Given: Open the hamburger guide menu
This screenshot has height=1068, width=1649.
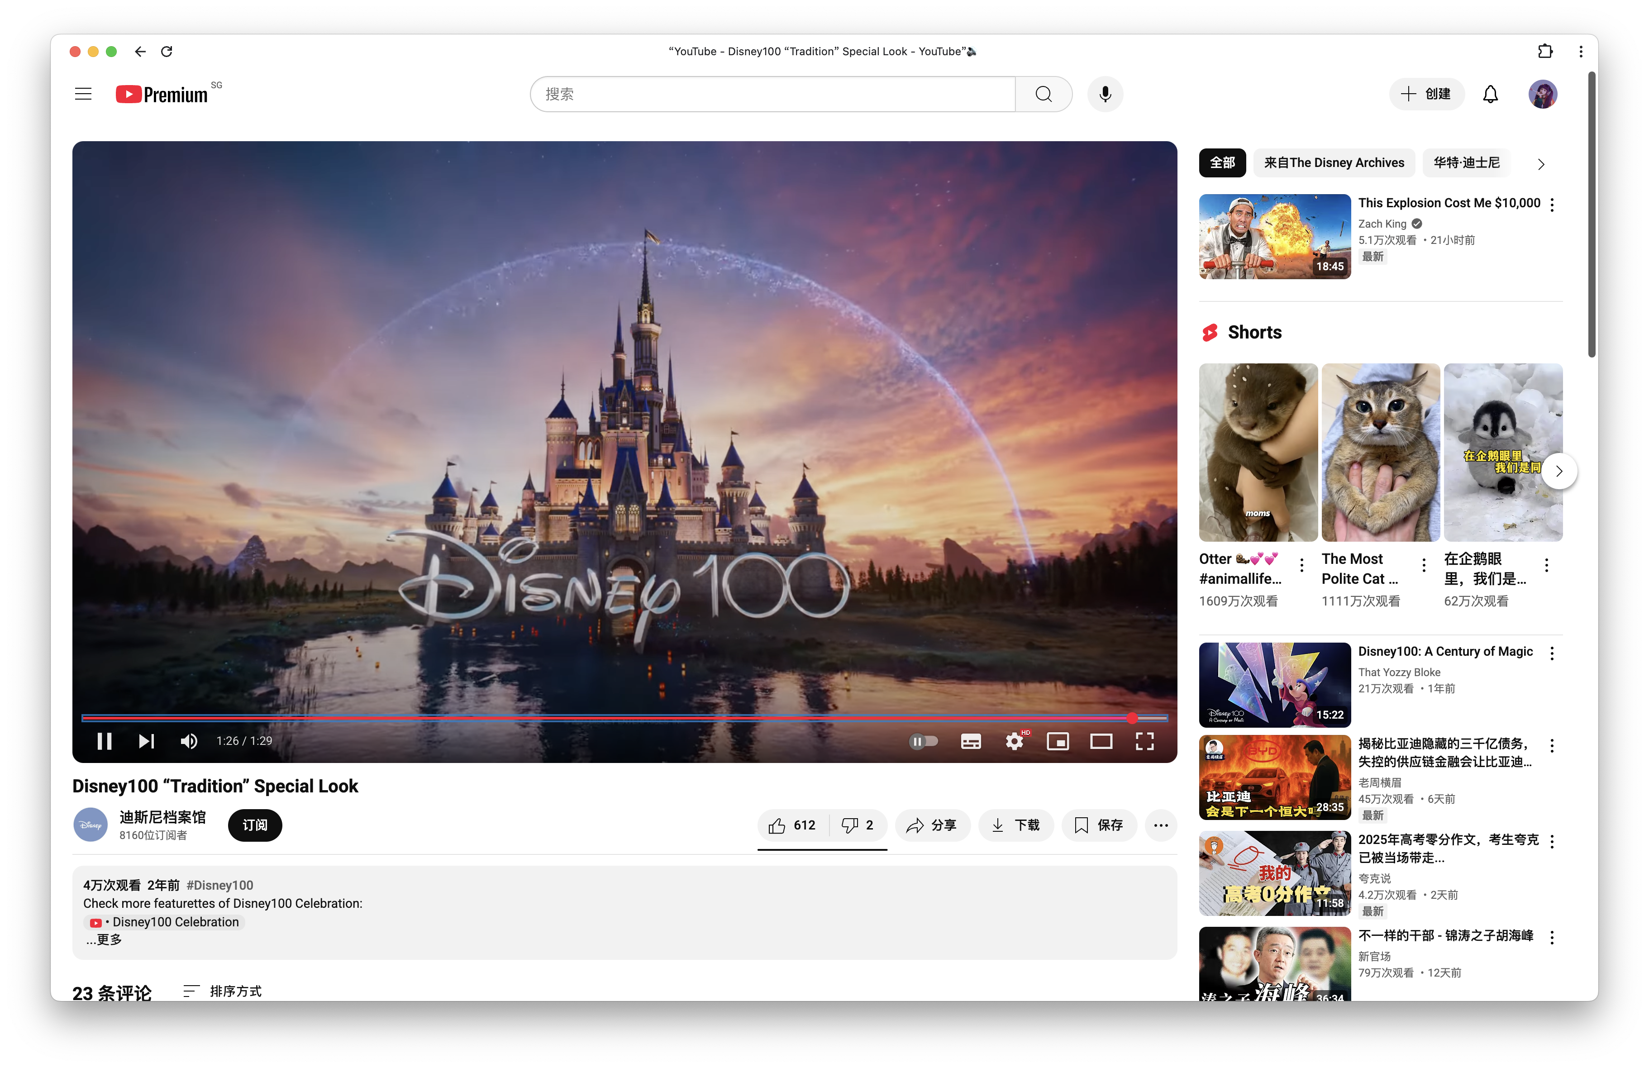Looking at the screenshot, I should tap(83, 94).
